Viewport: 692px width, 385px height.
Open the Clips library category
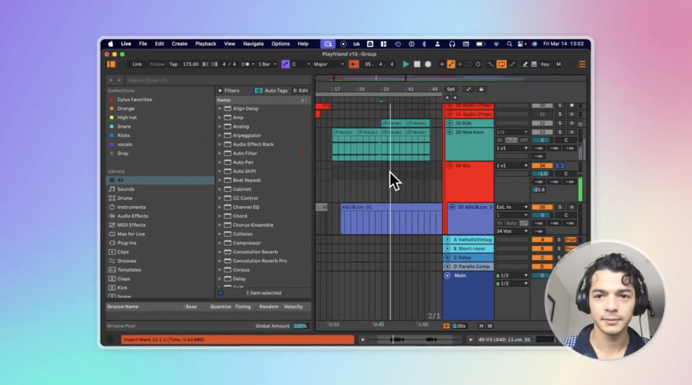point(123,252)
